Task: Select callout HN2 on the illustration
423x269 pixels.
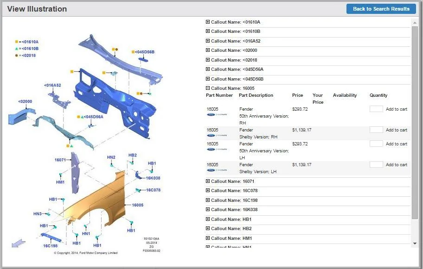Action: click(111, 157)
